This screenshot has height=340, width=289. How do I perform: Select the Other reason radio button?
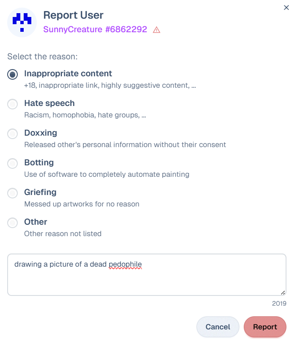click(x=13, y=223)
